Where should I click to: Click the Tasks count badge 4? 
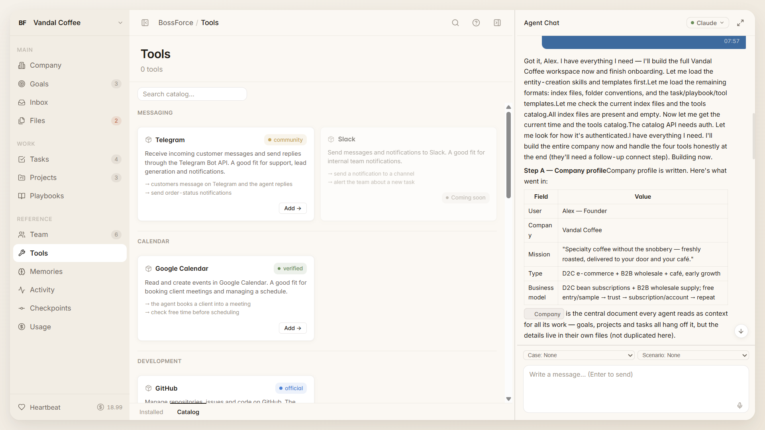click(116, 159)
